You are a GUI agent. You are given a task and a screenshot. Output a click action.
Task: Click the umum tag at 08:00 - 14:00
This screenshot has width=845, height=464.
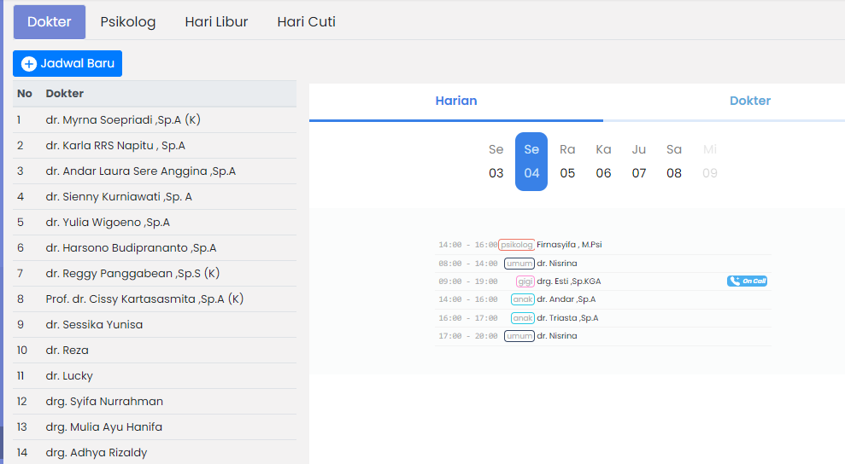519,264
